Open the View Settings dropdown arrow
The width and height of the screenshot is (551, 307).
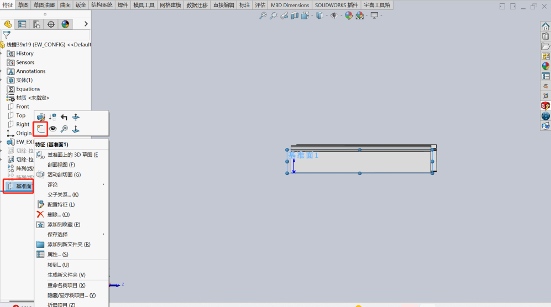tap(381, 15)
